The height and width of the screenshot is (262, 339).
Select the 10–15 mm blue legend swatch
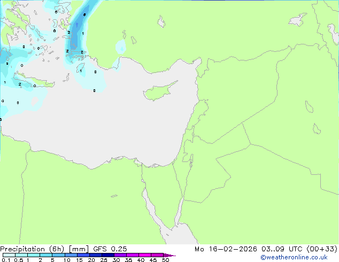(x=71, y=255)
